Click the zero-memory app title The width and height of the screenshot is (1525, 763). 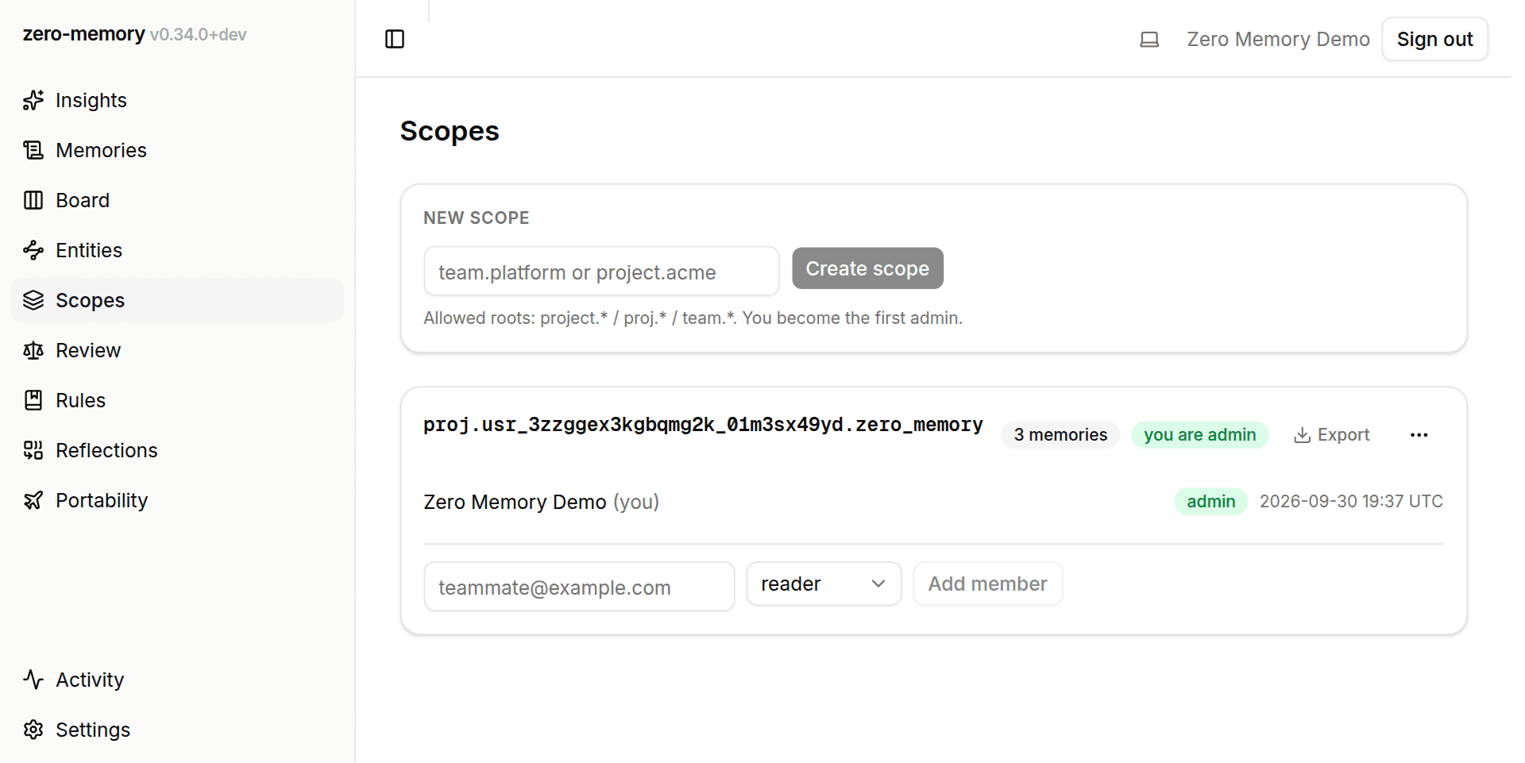pos(83,34)
